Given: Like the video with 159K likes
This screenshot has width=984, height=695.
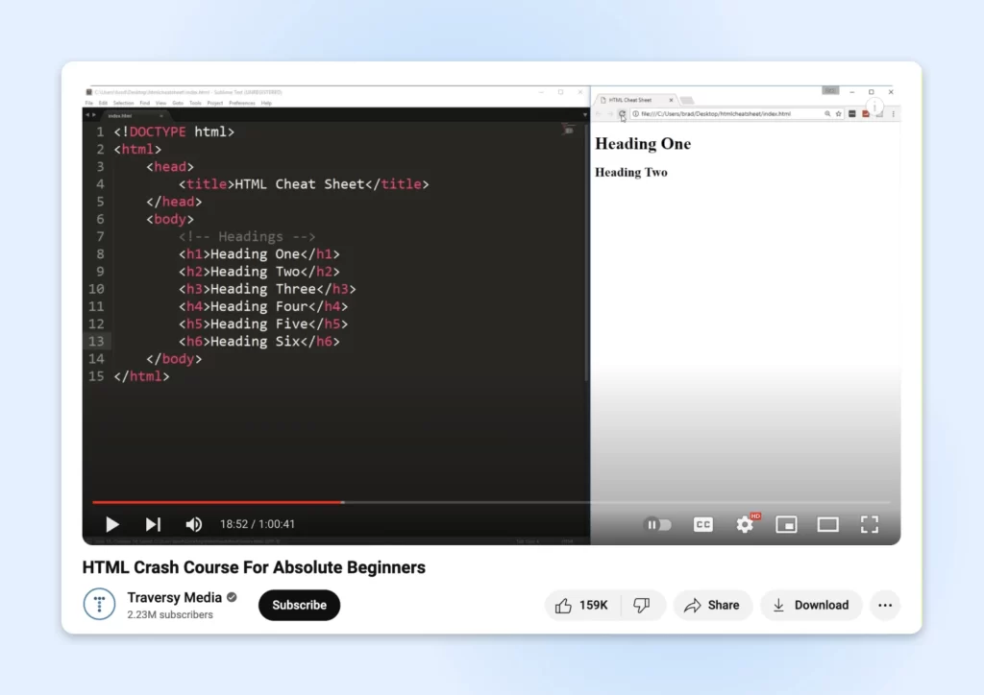Looking at the screenshot, I should coord(581,605).
